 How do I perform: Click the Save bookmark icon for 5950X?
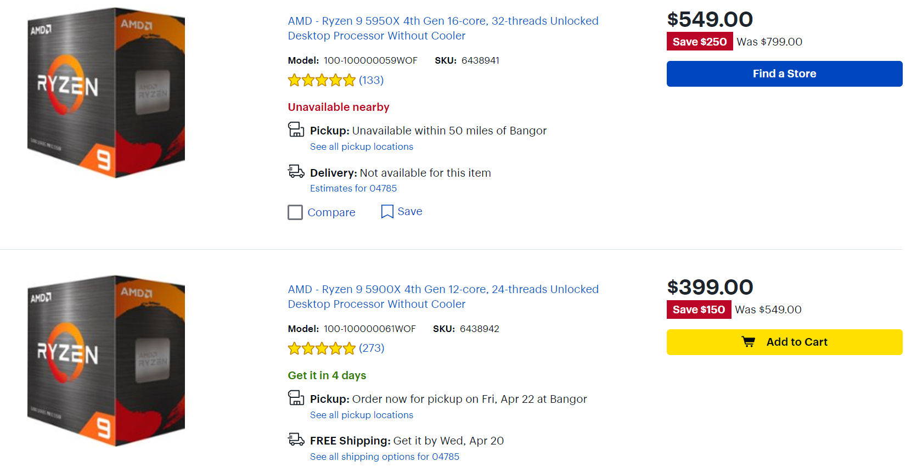point(387,212)
